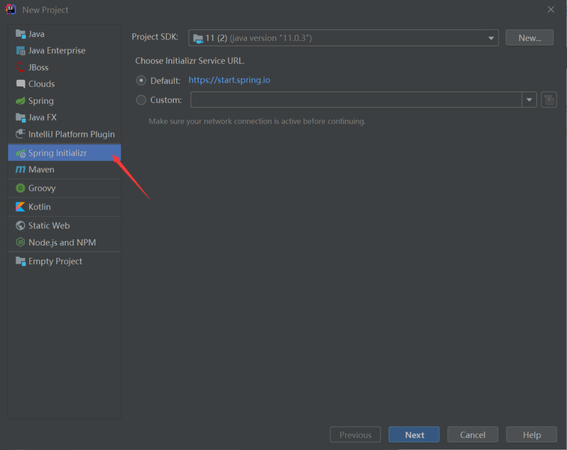Click the Empty Project folder icon

point(20,262)
